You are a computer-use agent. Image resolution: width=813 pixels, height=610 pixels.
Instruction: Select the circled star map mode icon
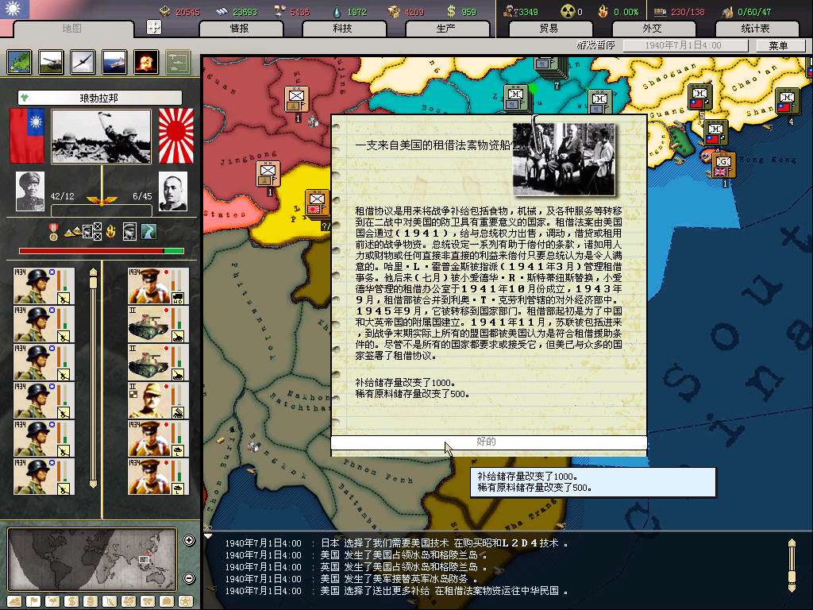pyautogui.click(x=186, y=602)
